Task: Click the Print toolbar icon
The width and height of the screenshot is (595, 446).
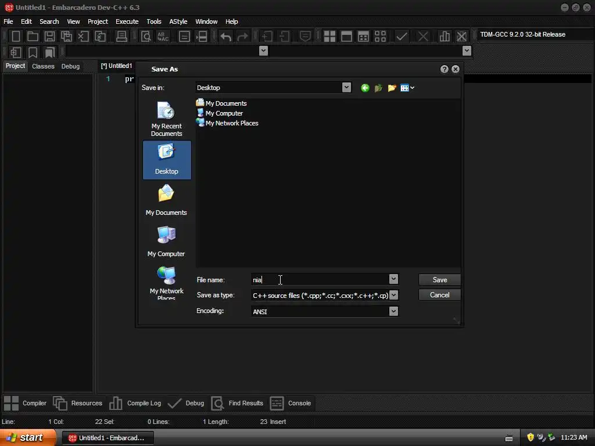Action: tap(121, 37)
